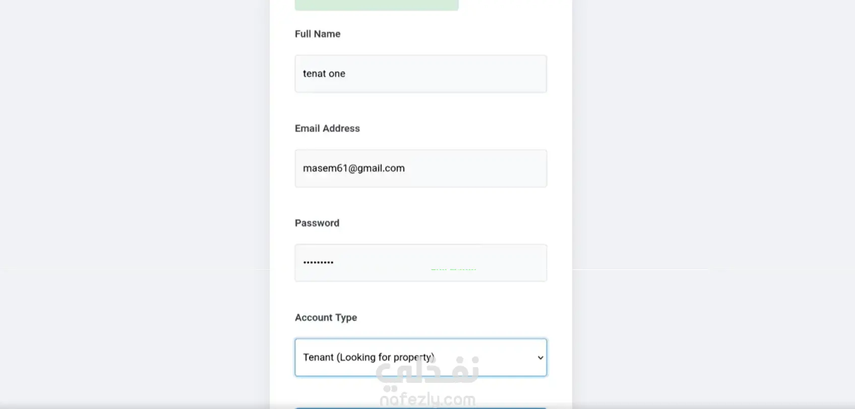Image resolution: width=855 pixels, height=409 pixels.
Task: Open the Account Type dropdown
Action: (420, 358)
